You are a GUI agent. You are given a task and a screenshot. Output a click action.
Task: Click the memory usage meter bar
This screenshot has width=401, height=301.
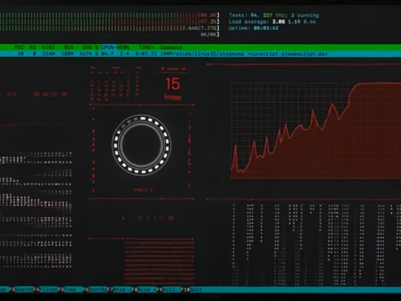[100, 29]
